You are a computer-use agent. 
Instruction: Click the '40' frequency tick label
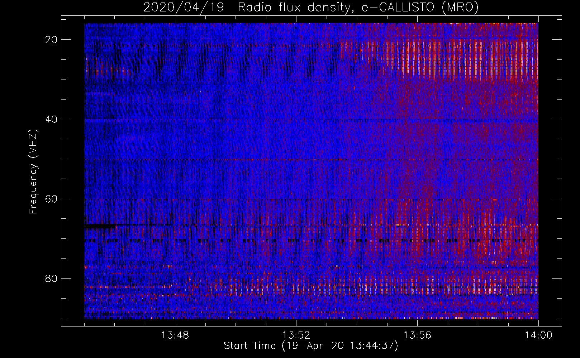coord(52,119)
